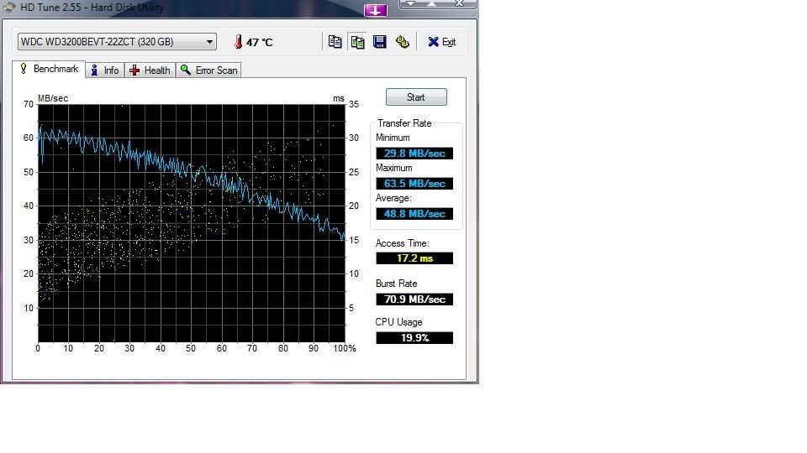Click the Burst Rate label

pos(396,284)
